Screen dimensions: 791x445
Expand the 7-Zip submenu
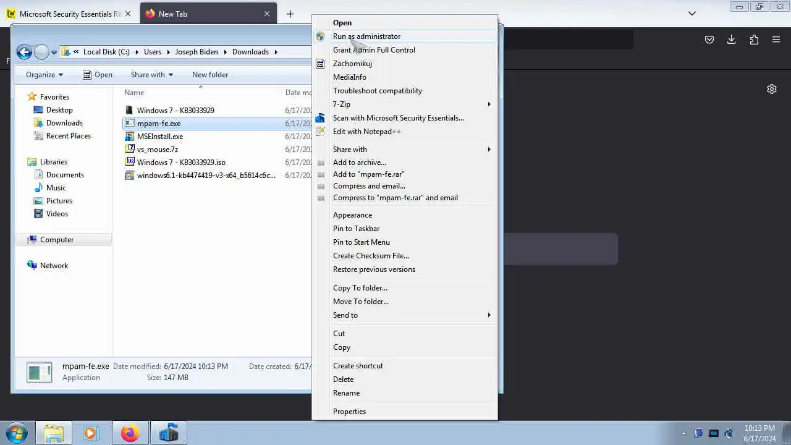click(405, 104)
